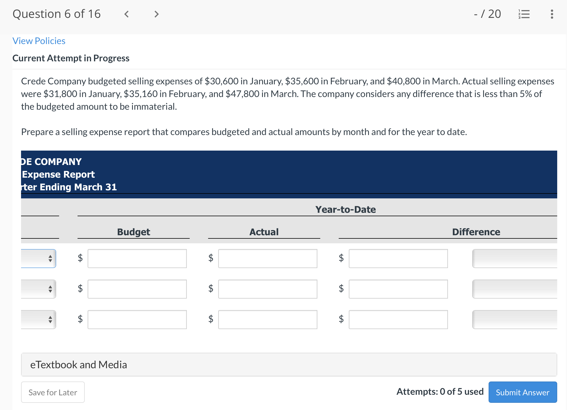Navigate to the previous question

(x=126, y=14)
